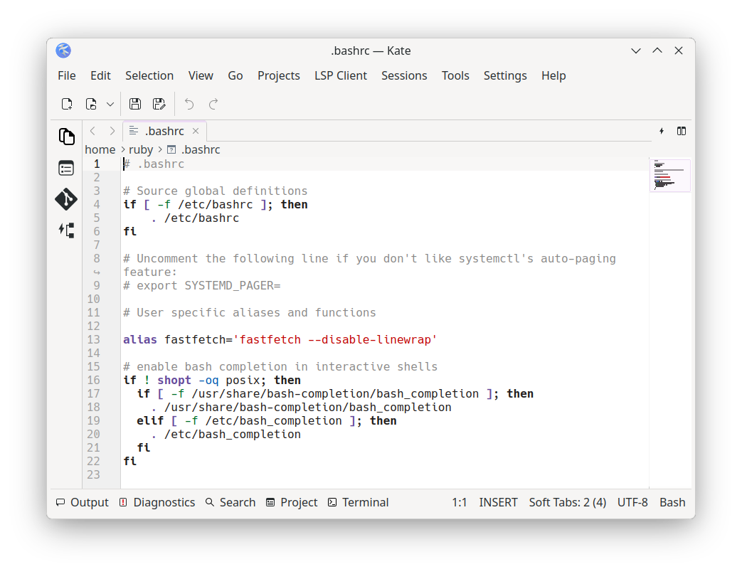
Task: Click the New document icon
Action: click(x=67, y=104)
